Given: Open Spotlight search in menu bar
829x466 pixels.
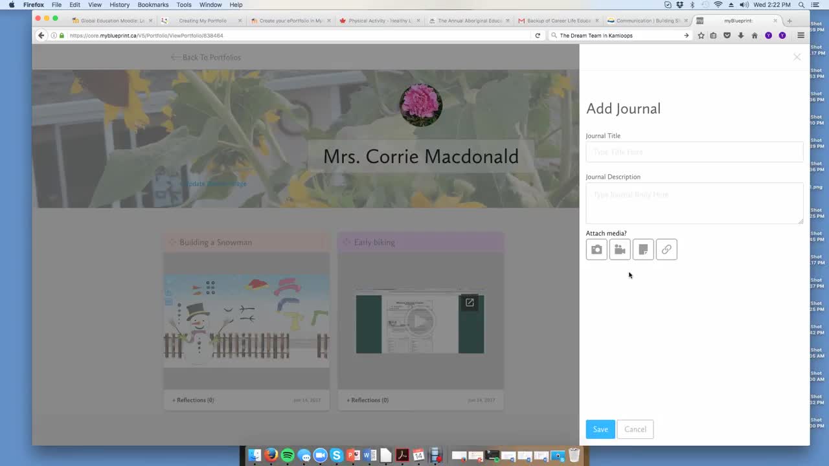Looking at the screenshot, I should pyautogui.click(x=802, y=5).
